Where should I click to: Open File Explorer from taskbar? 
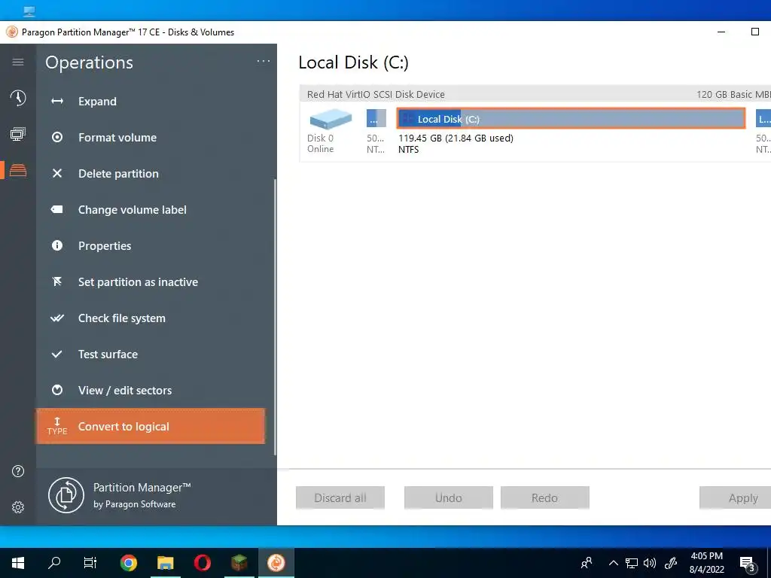coord(165,563)
